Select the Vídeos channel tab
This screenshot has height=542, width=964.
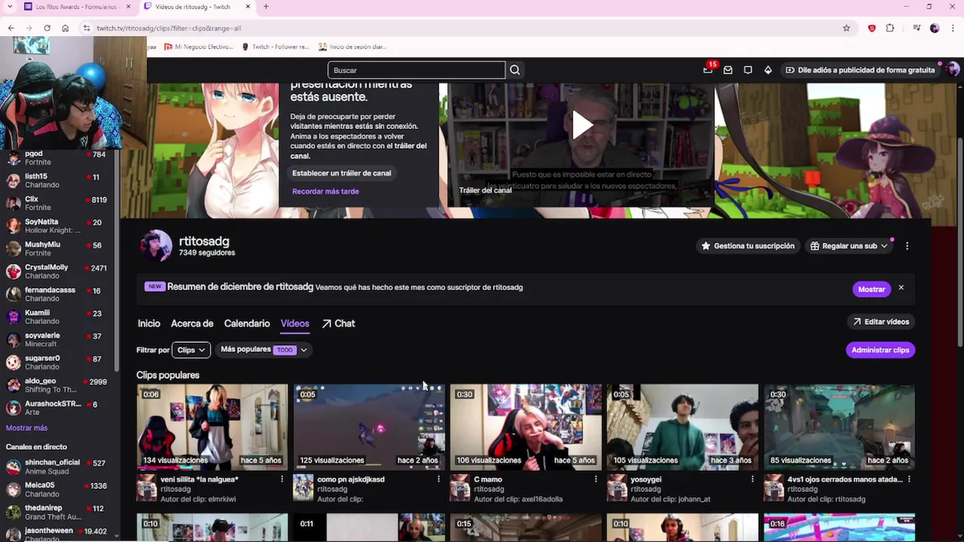(x=294, y=324)
